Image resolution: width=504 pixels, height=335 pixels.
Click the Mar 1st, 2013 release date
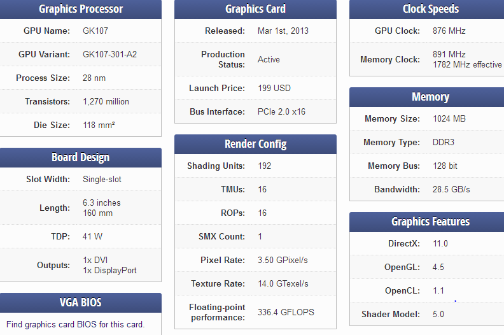tap(283, 31)
